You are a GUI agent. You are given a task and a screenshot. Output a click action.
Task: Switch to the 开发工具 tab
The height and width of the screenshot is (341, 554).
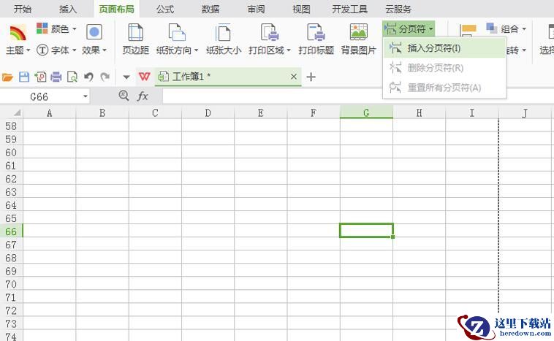click(350, 9)
